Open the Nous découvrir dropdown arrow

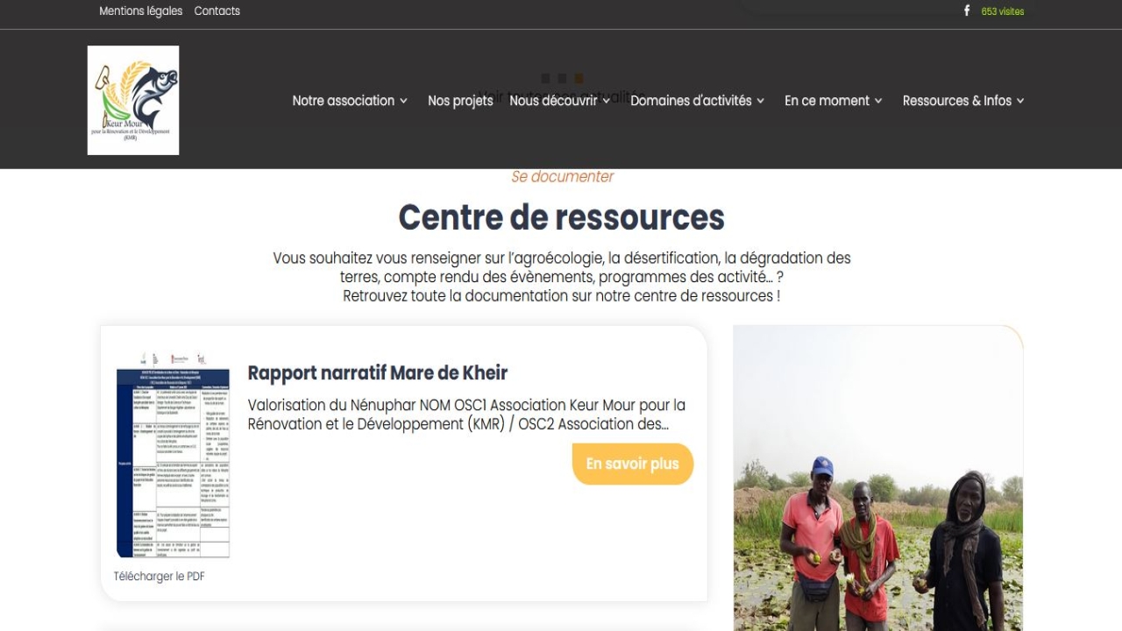click(606, 102)
